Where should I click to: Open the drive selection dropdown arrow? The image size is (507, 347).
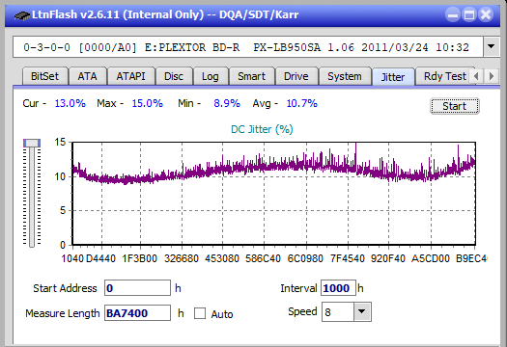point(492,47)
